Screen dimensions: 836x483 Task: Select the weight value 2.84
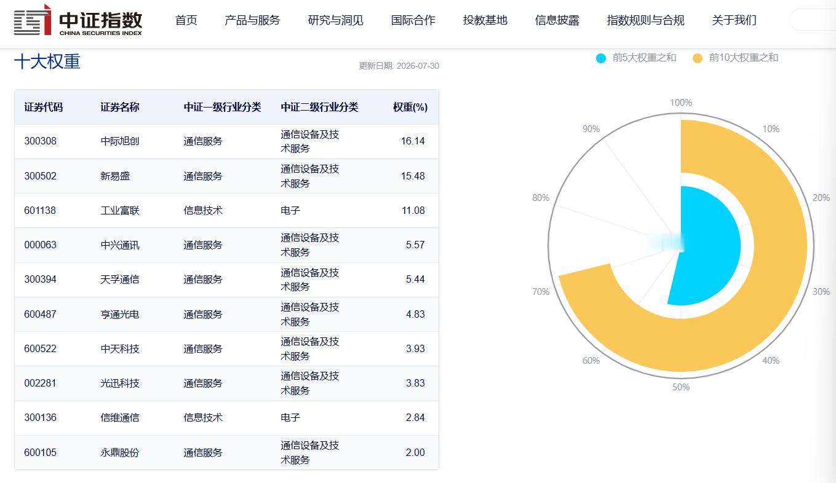pos(415,417)
